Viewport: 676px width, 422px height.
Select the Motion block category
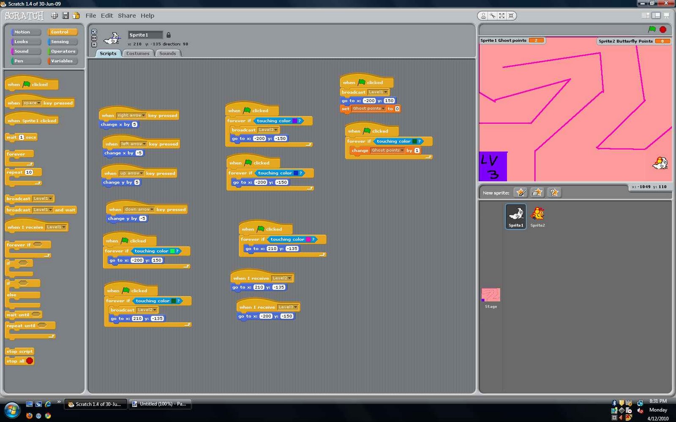click(x=22, y=32)
